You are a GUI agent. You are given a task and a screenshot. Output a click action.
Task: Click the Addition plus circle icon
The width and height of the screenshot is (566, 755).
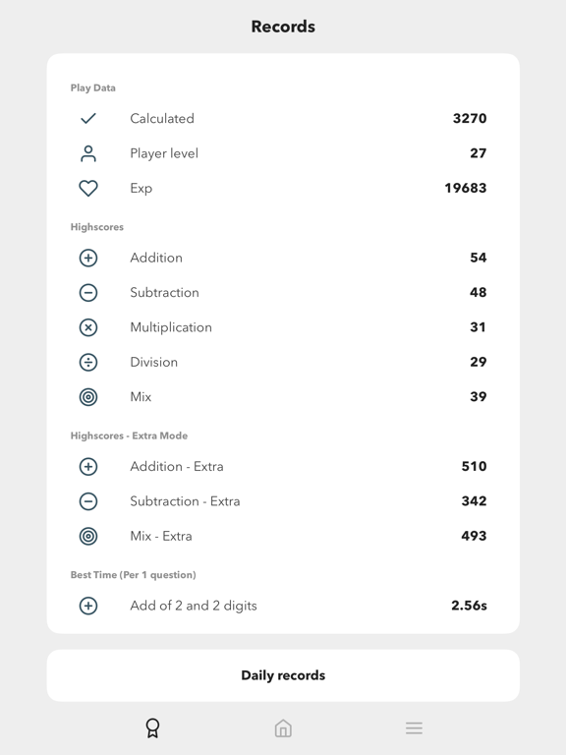coord(88,258)
